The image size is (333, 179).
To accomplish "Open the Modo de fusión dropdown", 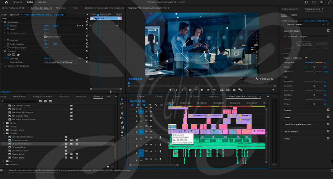I will [61, 62].
